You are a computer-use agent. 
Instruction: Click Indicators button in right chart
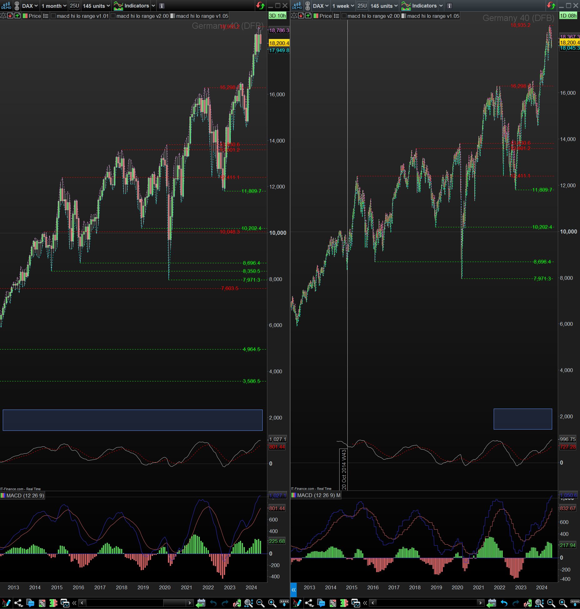[x=419, y=6]
